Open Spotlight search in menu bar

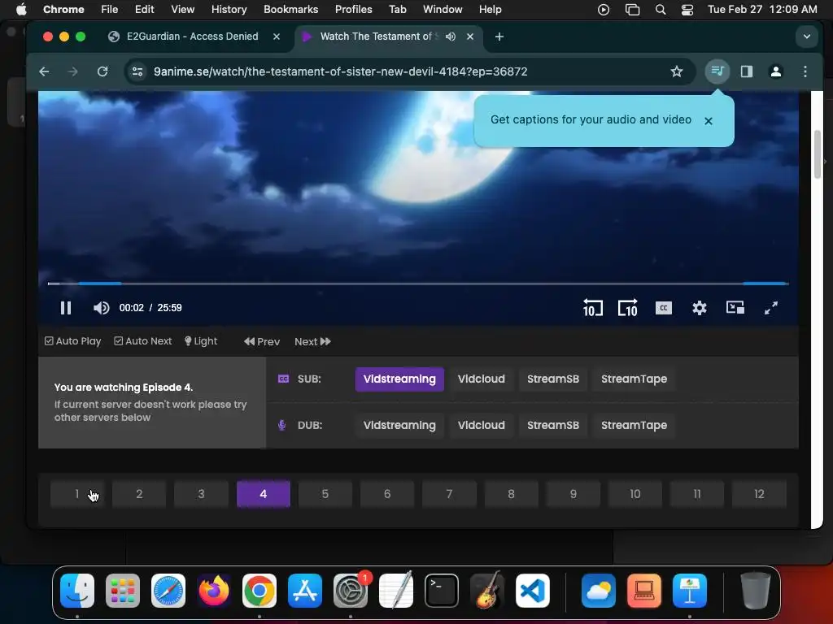coord(661,10)
